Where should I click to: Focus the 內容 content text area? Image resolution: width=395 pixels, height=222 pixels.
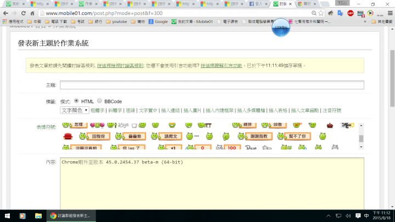(212, 184)
